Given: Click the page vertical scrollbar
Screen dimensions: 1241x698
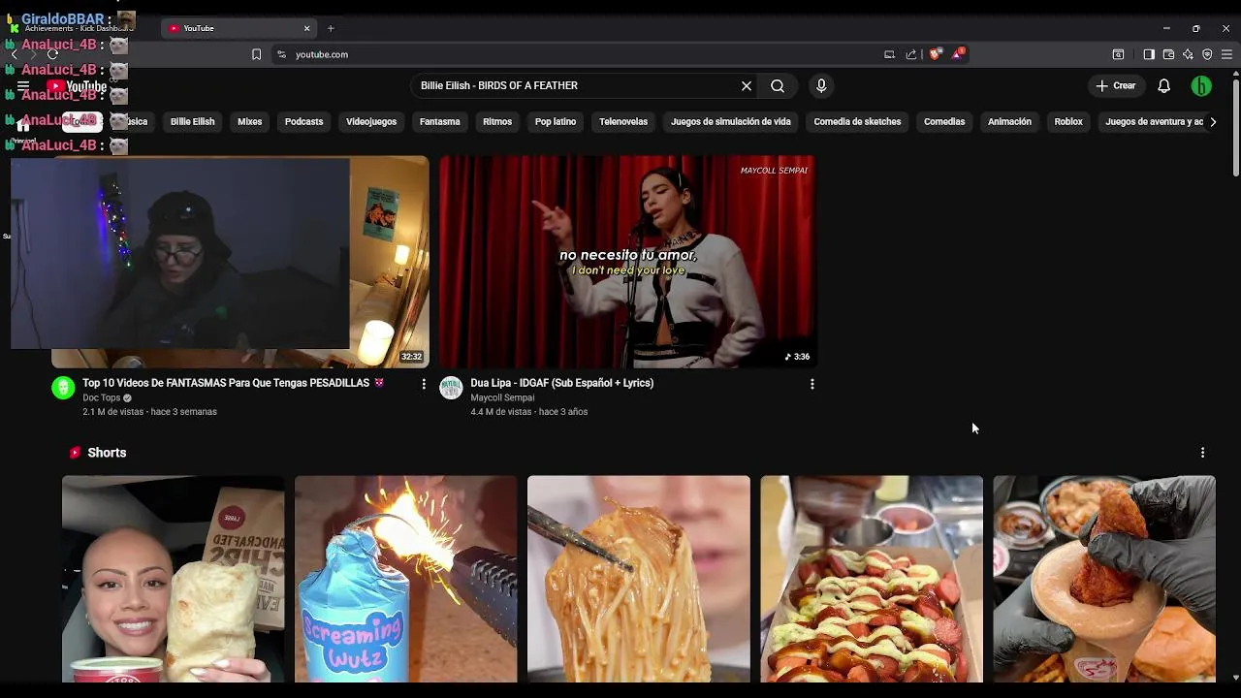Looking at the screenshot, I should (x=1235, y=126).
